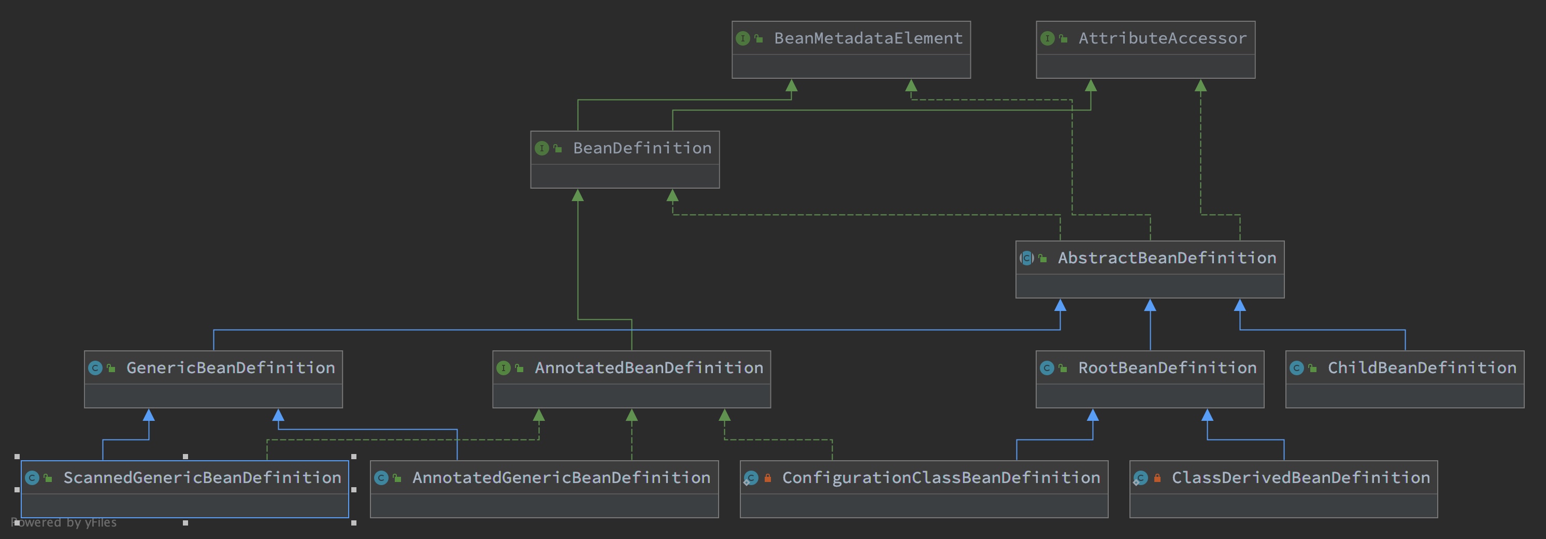1546x539 pixels.
Task: Click the class icon of GenericBeanDefinition
Action: [x=95, y=368]
